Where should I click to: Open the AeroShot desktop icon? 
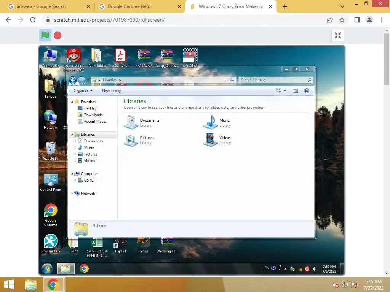[190, 58]
